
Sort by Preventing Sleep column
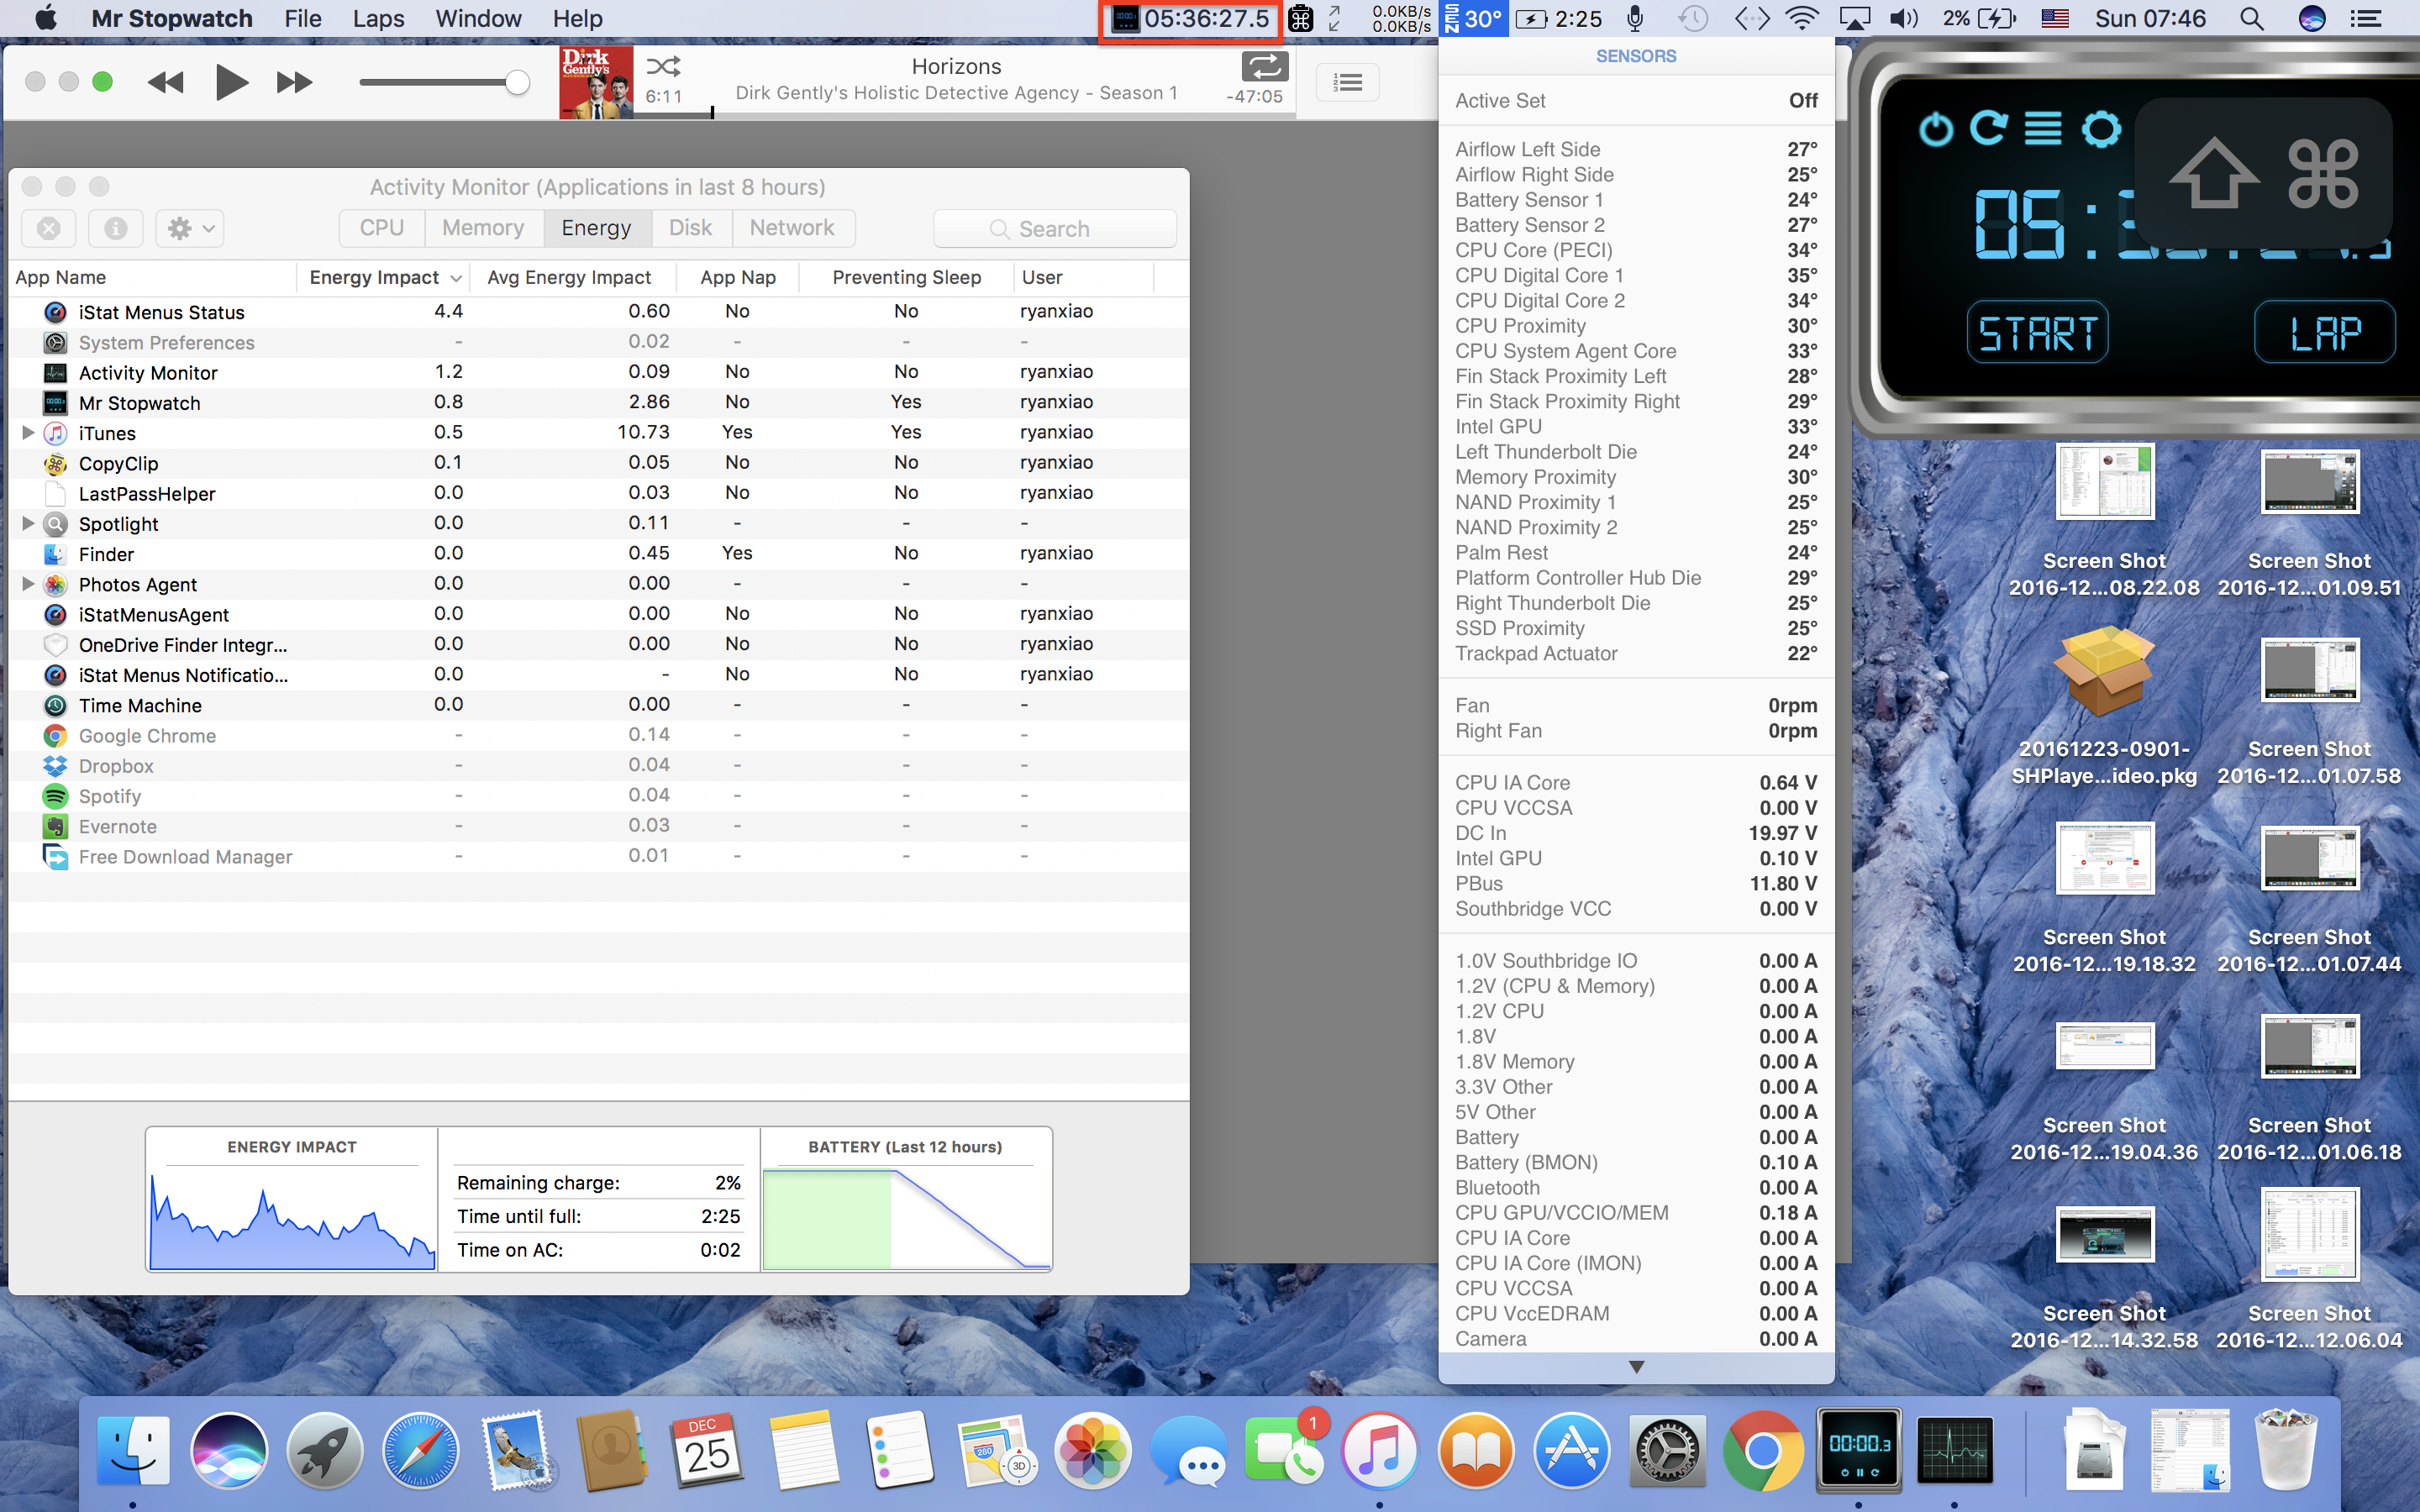coord(906,277)
